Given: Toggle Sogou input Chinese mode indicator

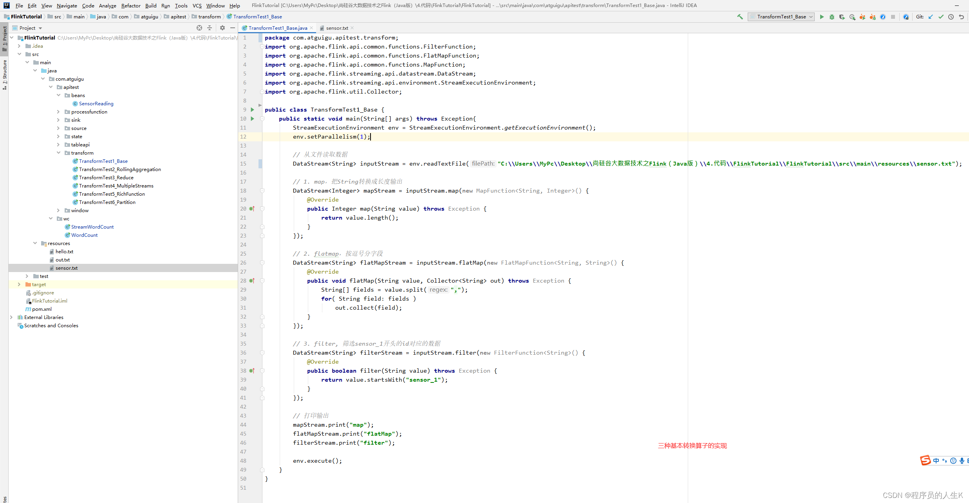Looking at the screenshot, I should point(936,461).
